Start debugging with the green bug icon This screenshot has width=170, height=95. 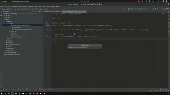(153, 9)
